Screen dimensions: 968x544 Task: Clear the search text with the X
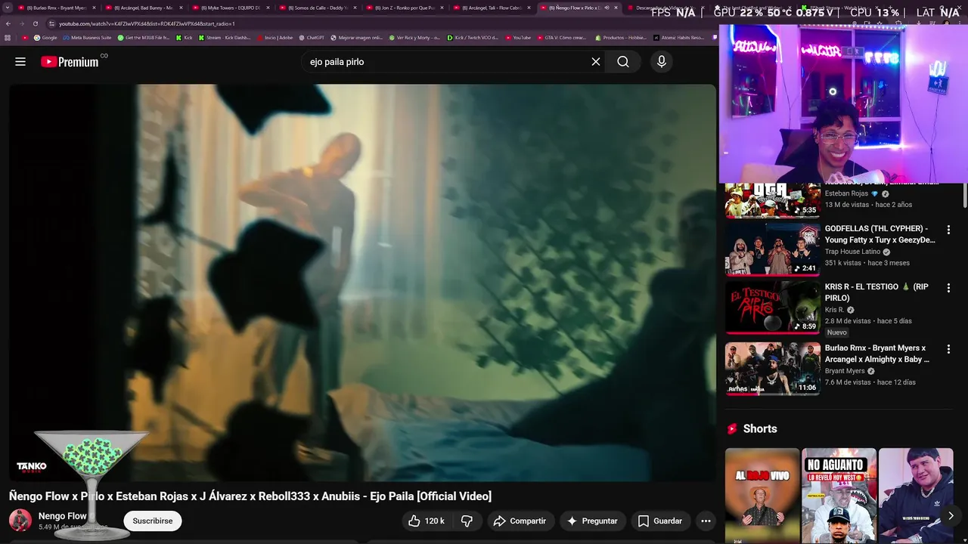click(596, 62)
